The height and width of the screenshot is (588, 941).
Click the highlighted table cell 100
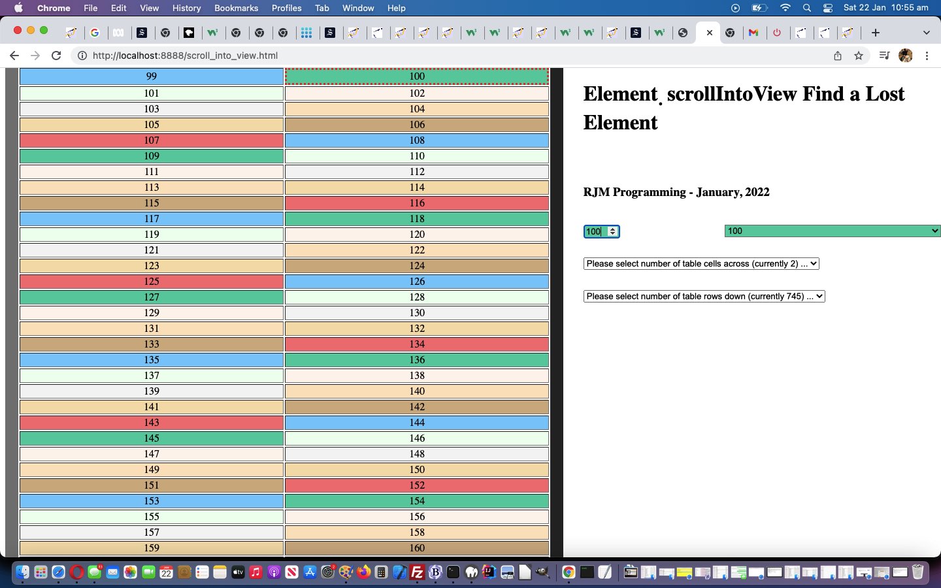(417, 76)
